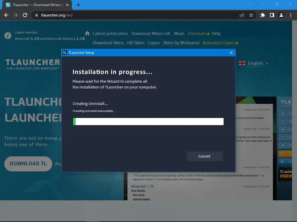Viewport: 297px width, 222px height.
Task: Open the HD Skins link
Action: tap(136, 43)
